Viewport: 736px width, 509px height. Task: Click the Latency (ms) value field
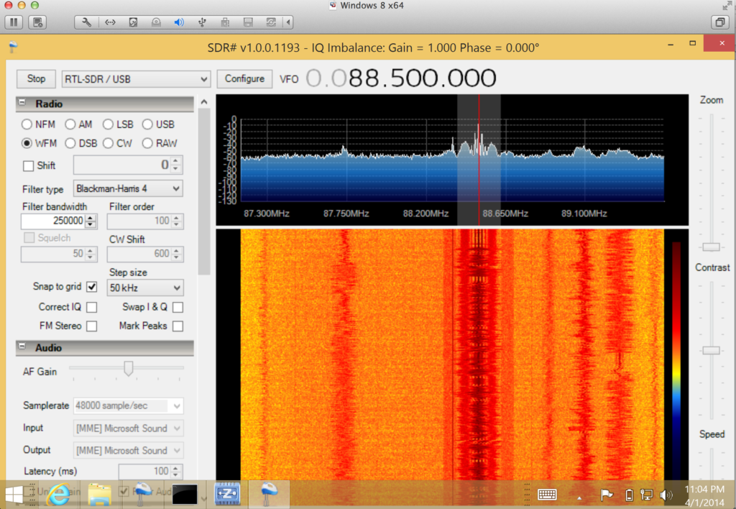point(144,471)
